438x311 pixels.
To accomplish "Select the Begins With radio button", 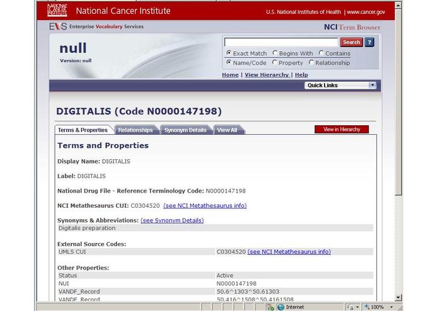I will click(x=275, y=53).
